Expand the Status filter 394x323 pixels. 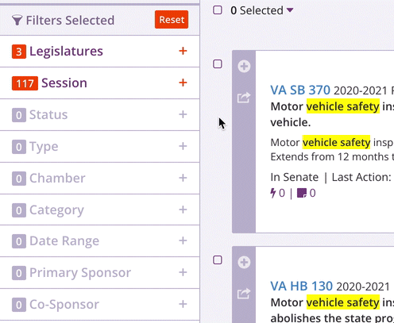tap(99, 114)
